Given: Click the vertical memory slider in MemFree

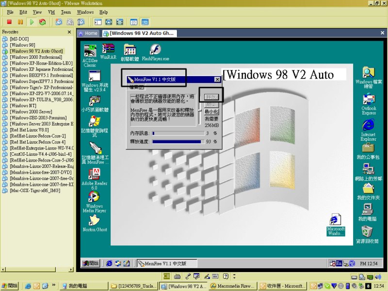Looking at the screenshot, I should click(x=200, y=110).
